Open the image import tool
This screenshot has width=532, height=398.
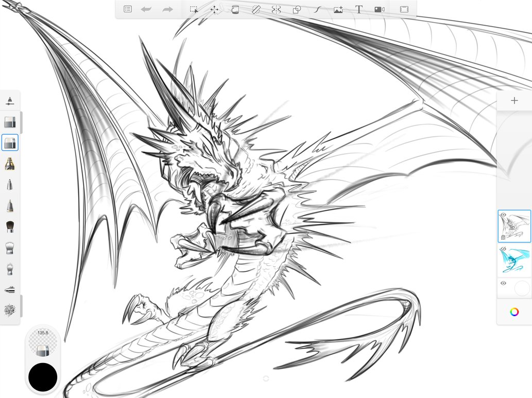(338, 9)
